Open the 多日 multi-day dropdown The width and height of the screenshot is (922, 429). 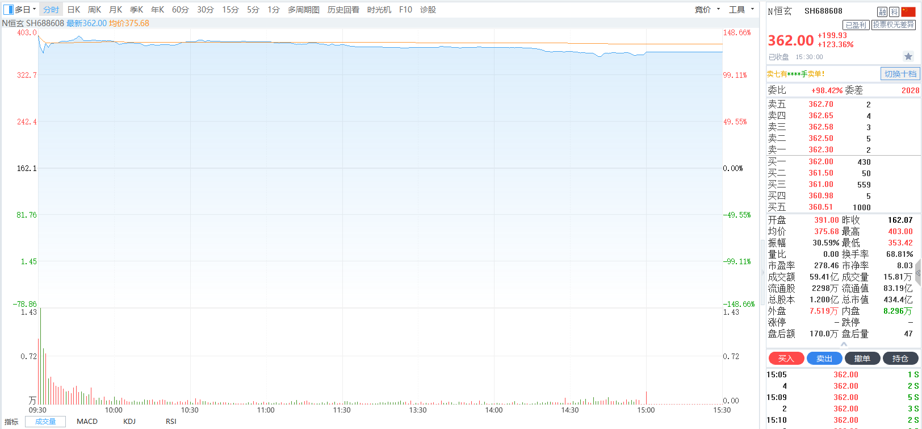click(26, 10)
